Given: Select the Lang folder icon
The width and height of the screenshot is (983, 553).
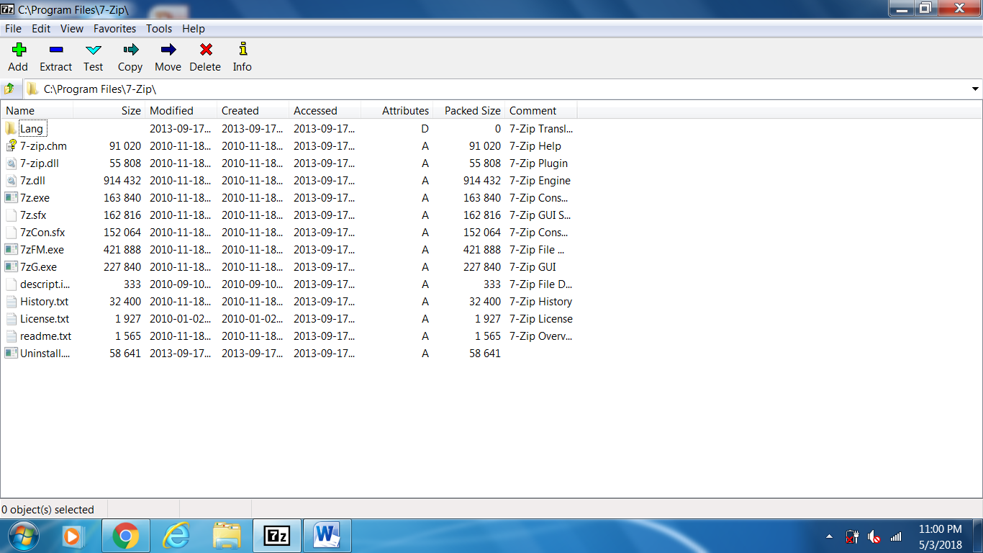Looking at the screenshot, I should pos(10,129).
